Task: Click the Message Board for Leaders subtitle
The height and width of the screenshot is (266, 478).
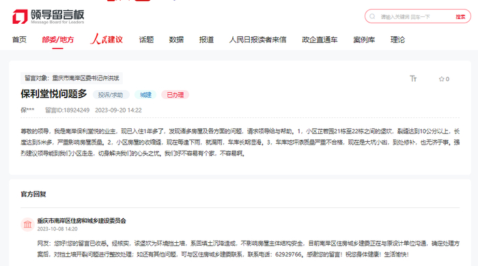Action: (x=57, y=23)
